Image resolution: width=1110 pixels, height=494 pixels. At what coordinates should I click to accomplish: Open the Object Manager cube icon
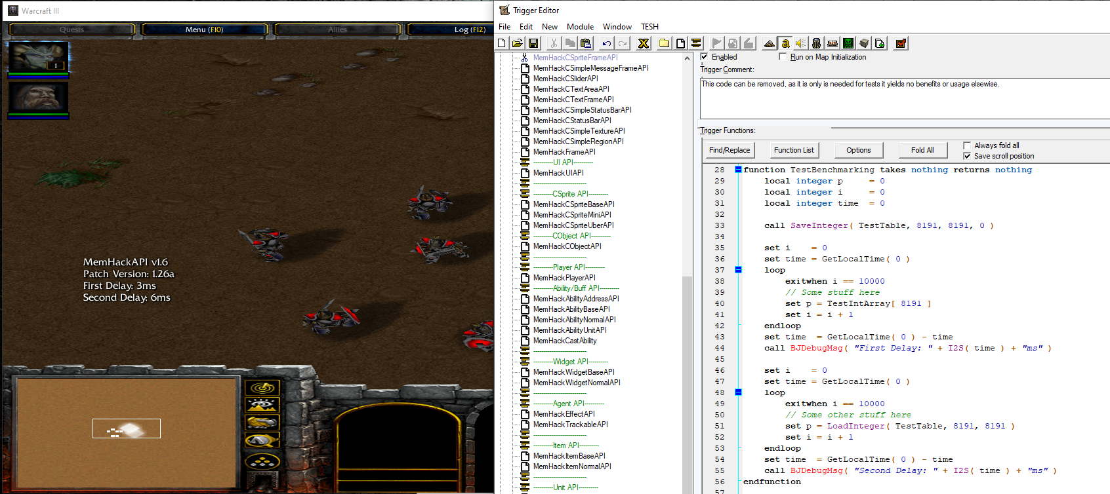click(864, 43)
